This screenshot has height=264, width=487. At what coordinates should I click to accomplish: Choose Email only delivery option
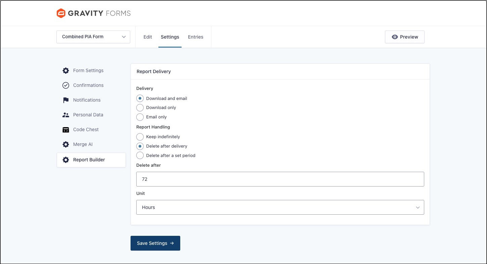[x=140, y=117]
